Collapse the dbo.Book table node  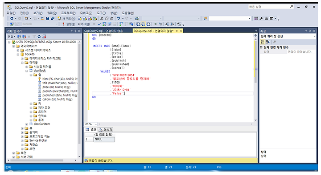(x=27, y=71)
